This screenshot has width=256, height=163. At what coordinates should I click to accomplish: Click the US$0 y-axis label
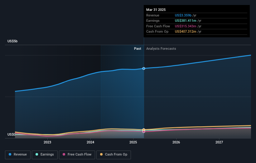point(12,134)
